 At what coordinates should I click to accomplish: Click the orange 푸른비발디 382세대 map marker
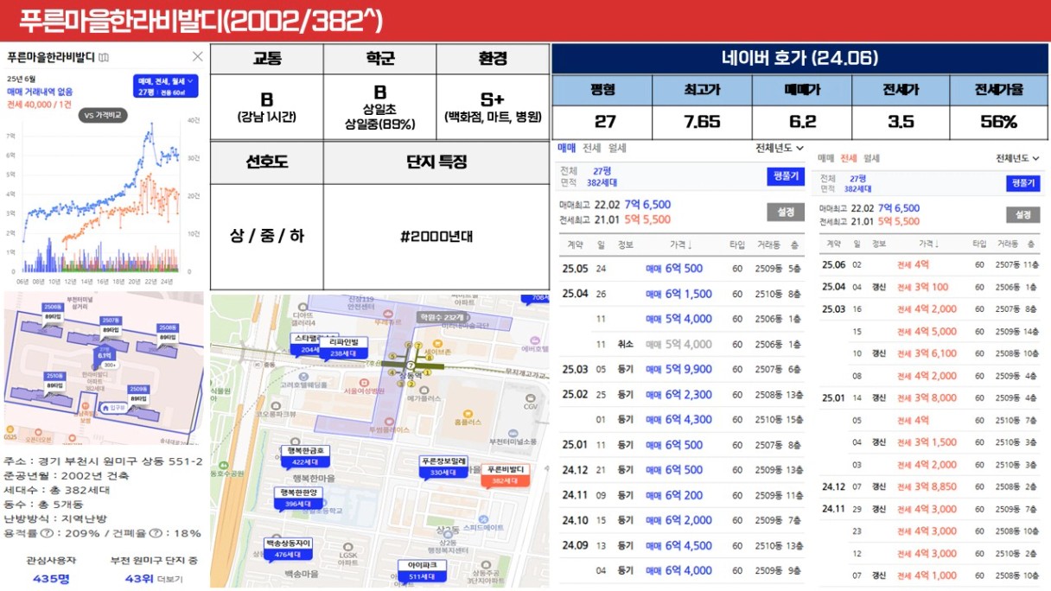pos(506,474)
